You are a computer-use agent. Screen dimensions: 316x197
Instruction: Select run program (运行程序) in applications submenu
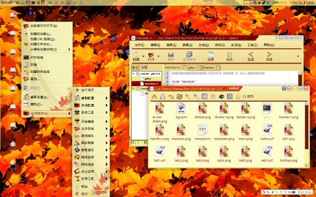(91, 90)
